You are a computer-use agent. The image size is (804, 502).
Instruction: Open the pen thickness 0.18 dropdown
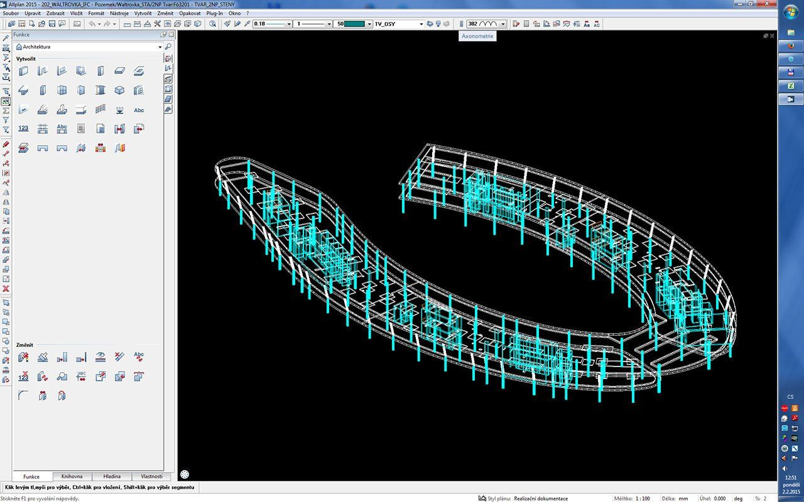pyautogui.click(x=289, y=24)
